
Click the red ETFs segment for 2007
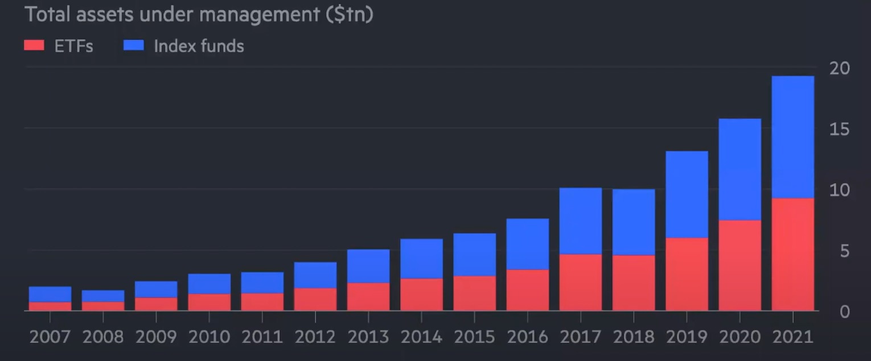[50, 306]
